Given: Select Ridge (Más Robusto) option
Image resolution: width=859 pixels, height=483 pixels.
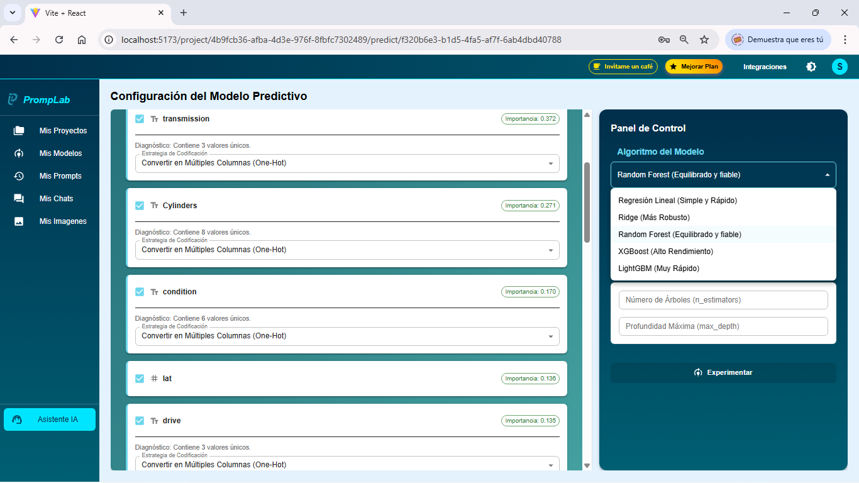Looking at the screenshot, I should pyautogui.click(x=723, y=218).
